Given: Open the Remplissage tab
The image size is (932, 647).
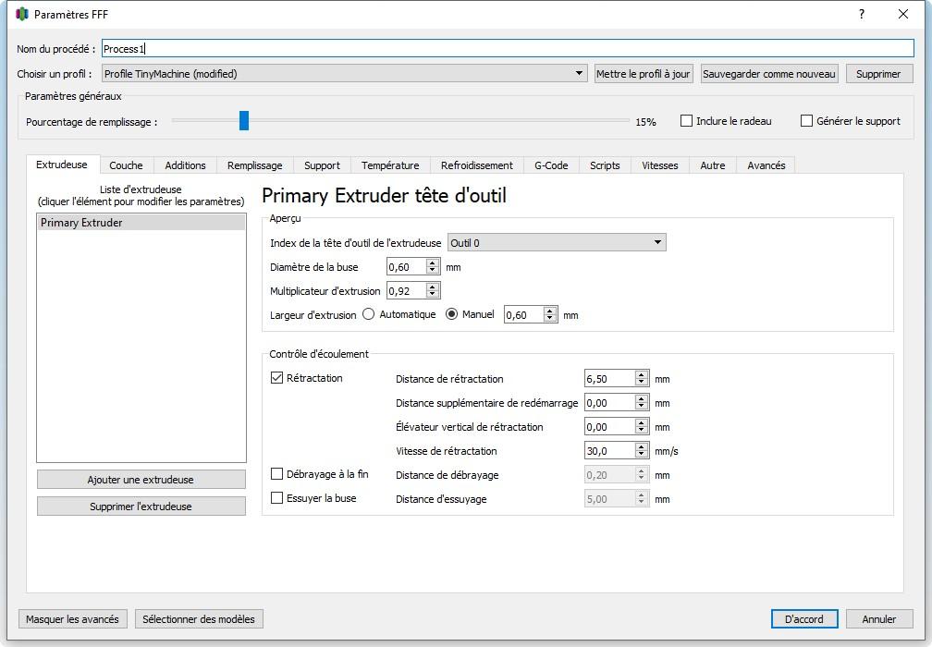Looking at the screenshot, I should (254, 165).
